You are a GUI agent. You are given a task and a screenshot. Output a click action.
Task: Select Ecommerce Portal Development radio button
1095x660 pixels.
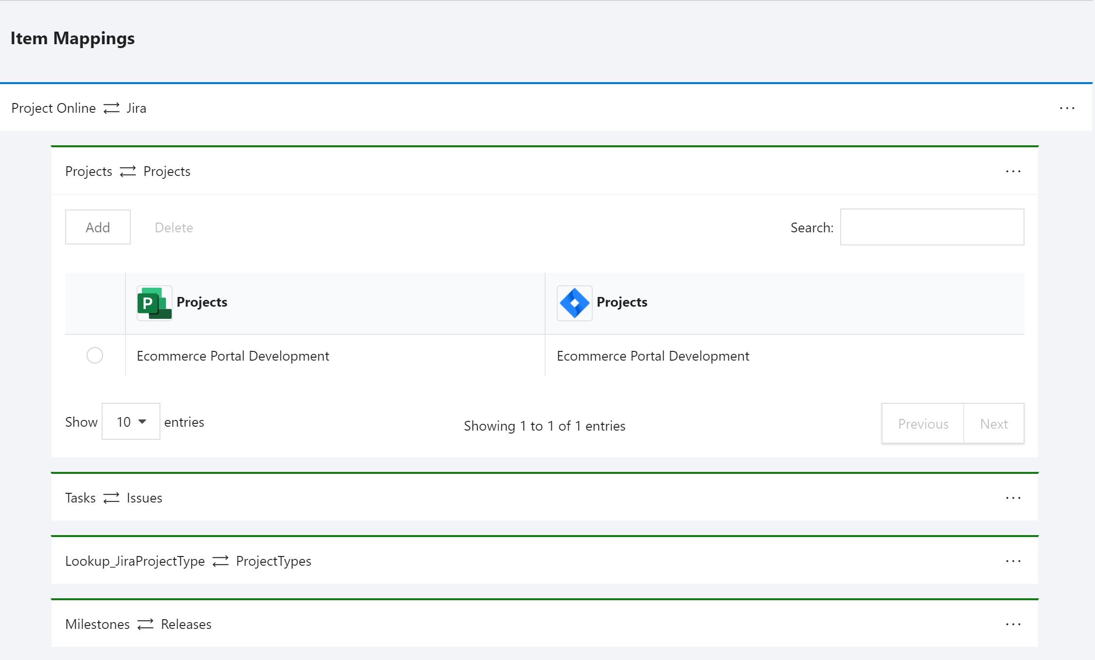coord(95,355)
